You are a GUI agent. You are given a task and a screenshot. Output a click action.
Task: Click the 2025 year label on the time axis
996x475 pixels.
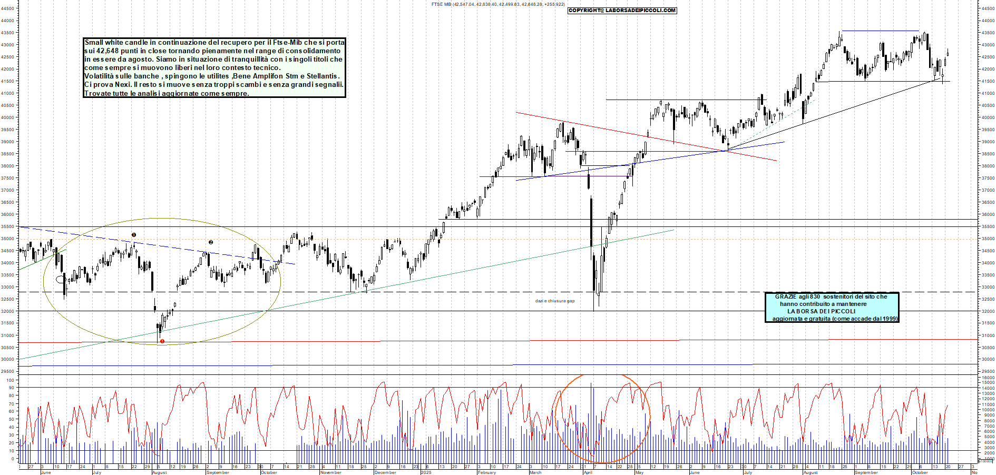click(x=426, y=472)
